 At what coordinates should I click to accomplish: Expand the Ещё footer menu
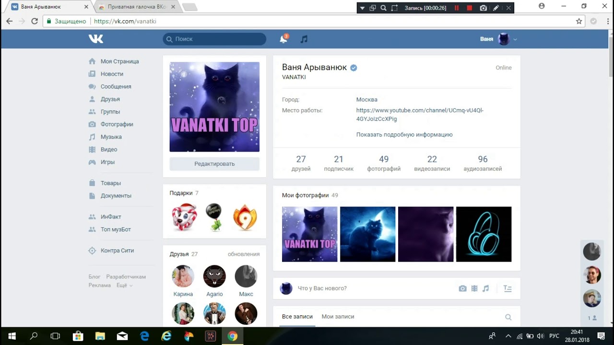point(124,285)
